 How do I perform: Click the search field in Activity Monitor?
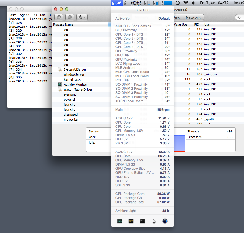(x=240, y=17)
